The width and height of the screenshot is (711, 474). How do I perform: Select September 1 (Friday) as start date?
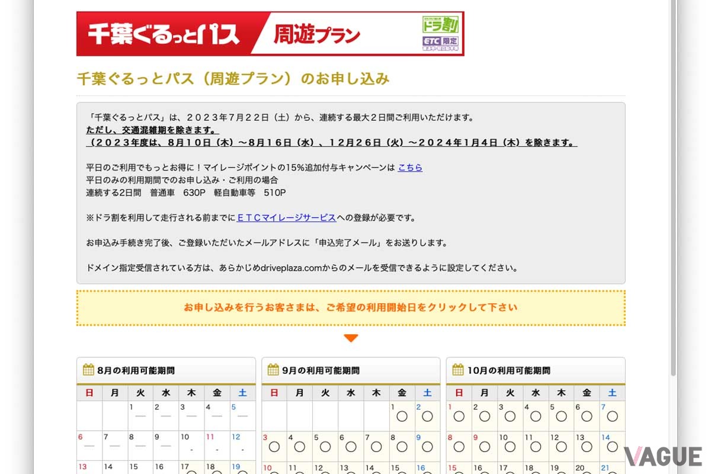tap(402, 416)
